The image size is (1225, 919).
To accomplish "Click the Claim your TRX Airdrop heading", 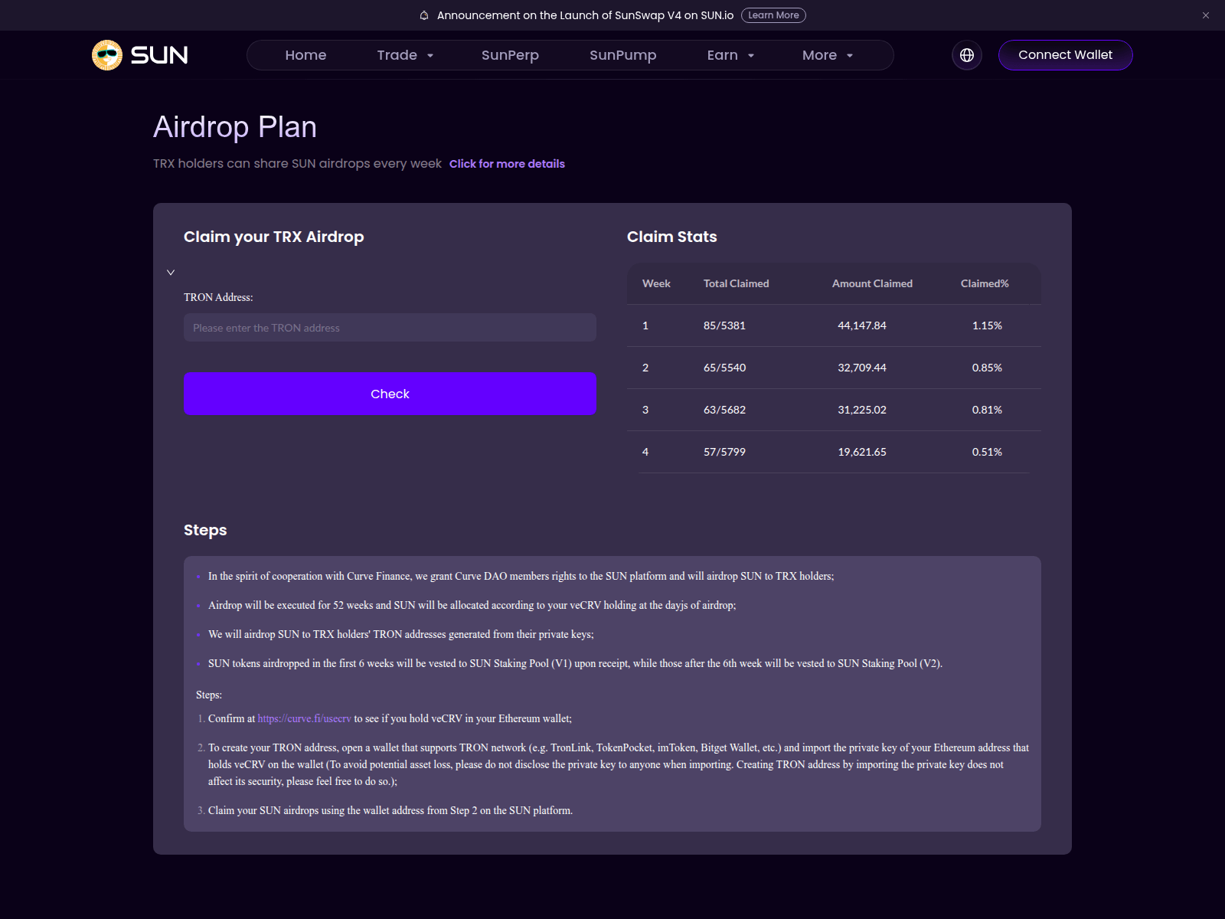I will point(274,237).
